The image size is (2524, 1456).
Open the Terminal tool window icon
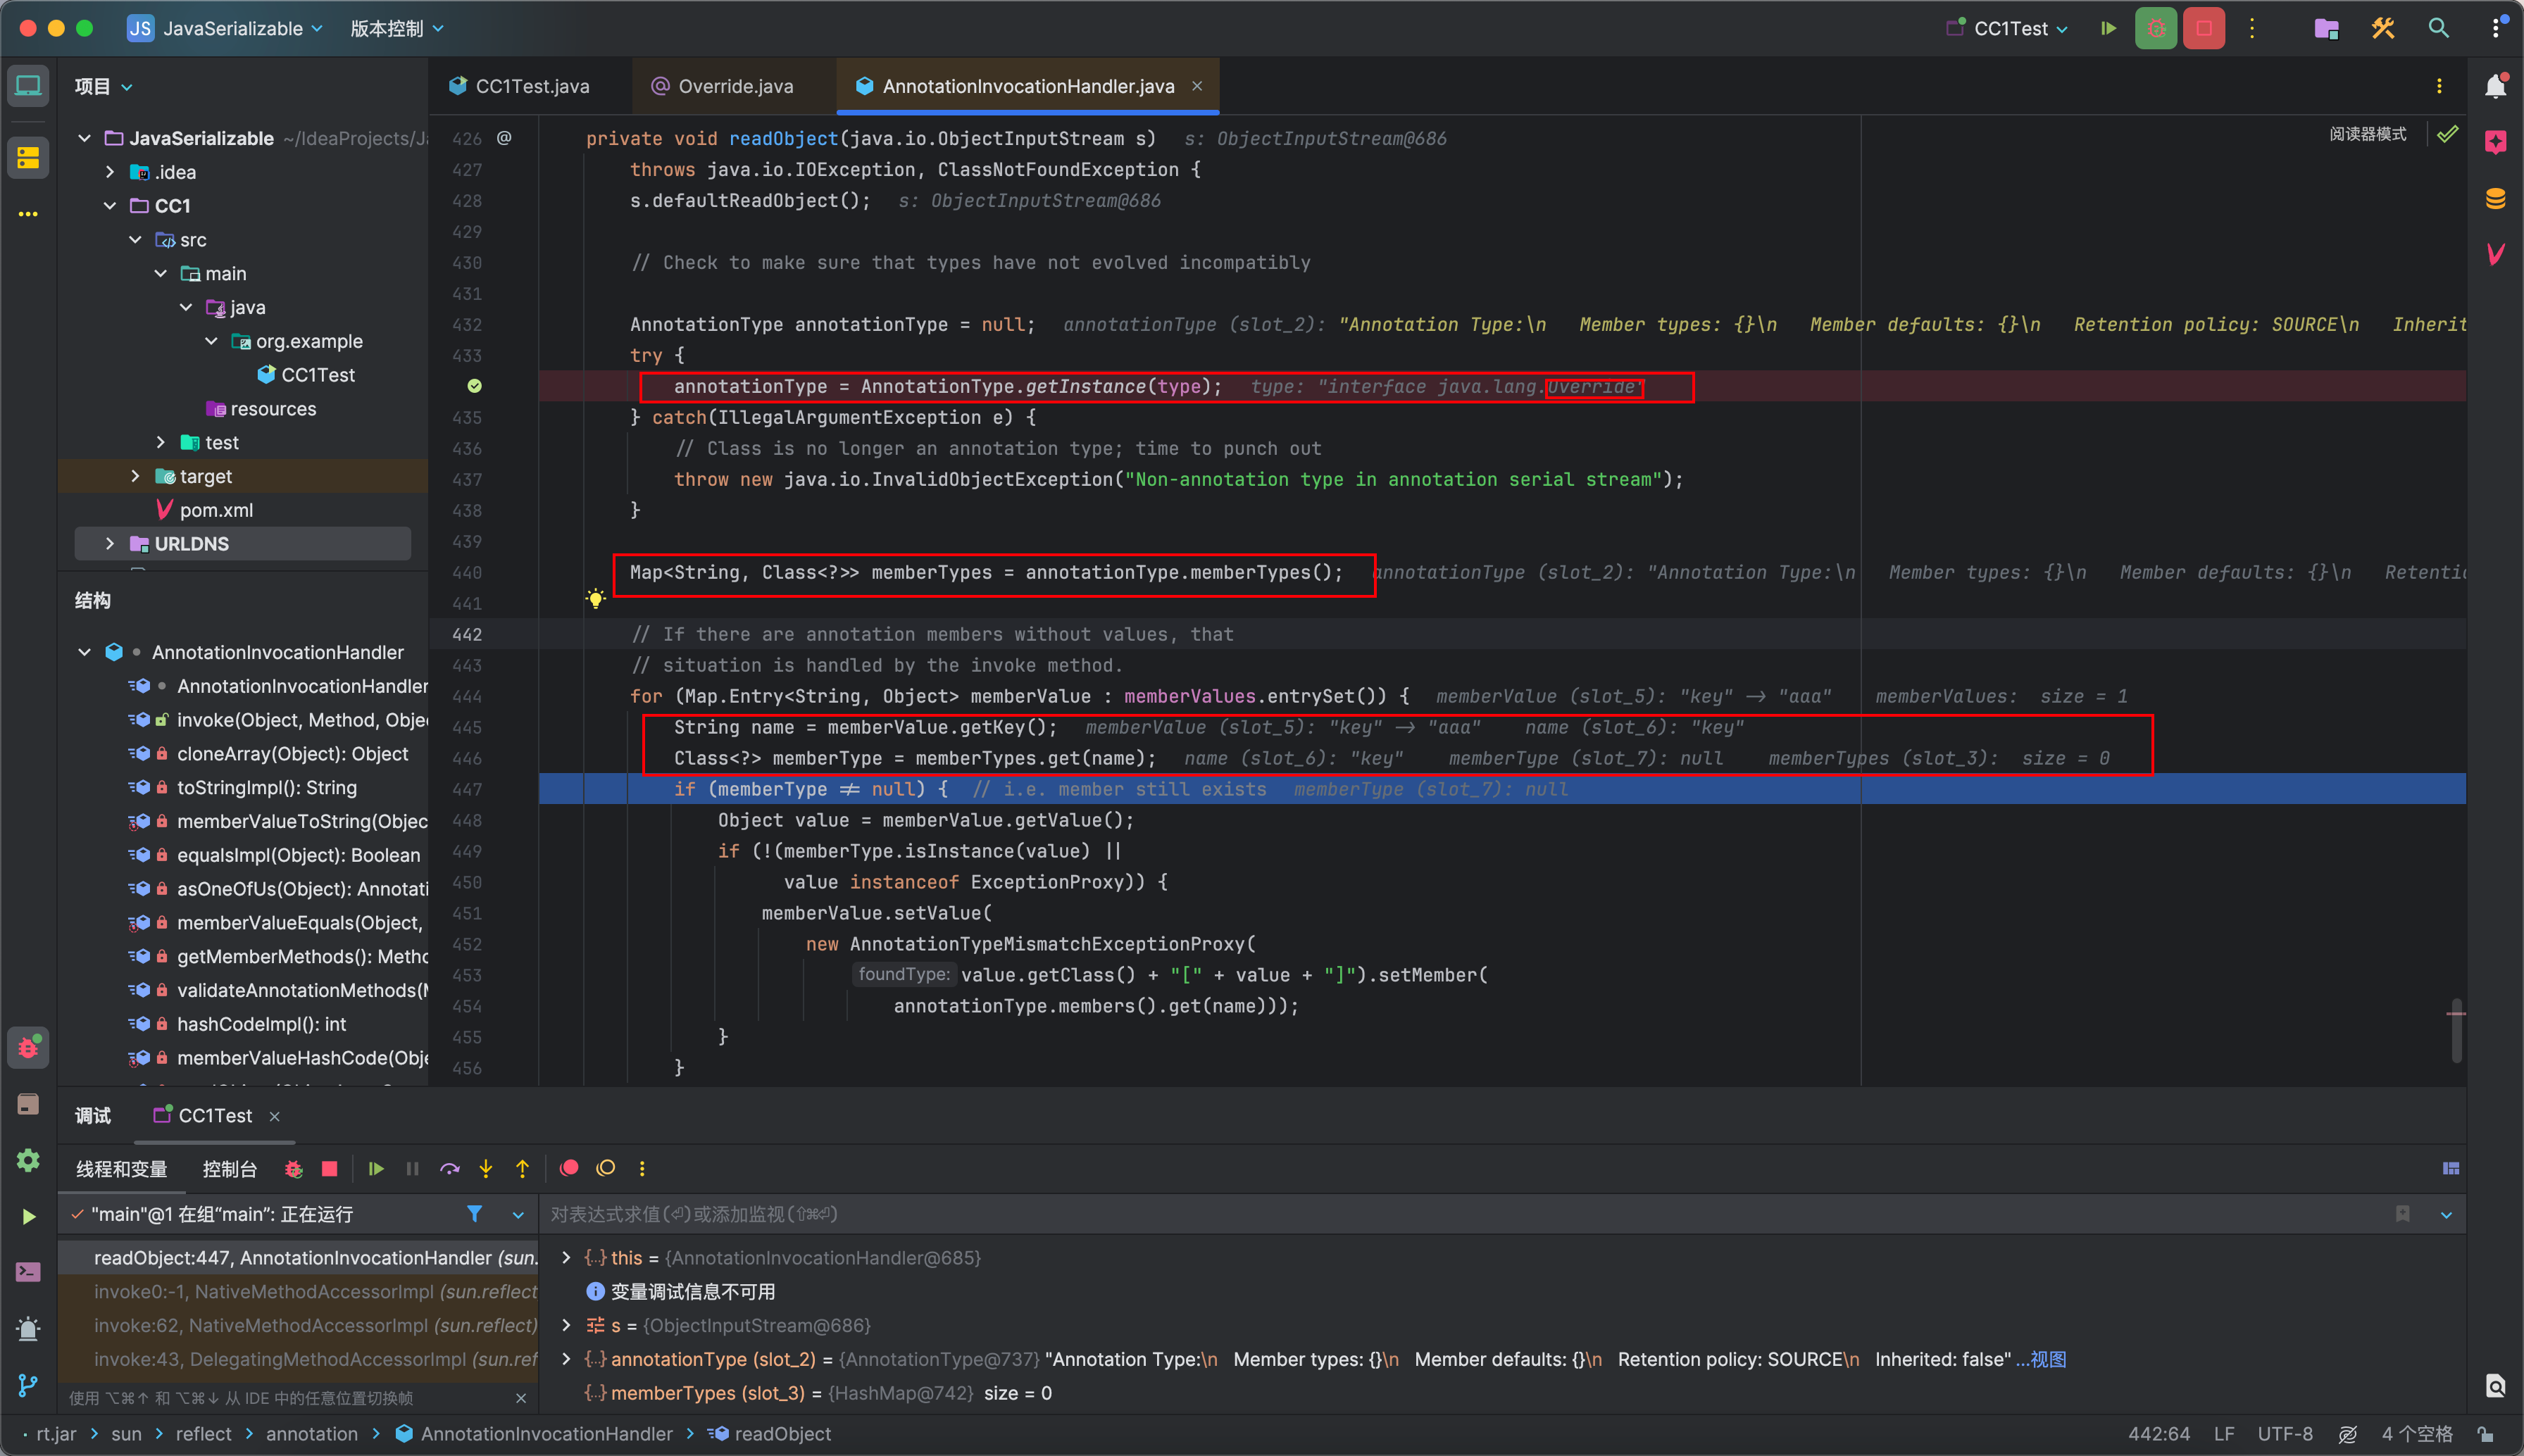(28, 1272)
